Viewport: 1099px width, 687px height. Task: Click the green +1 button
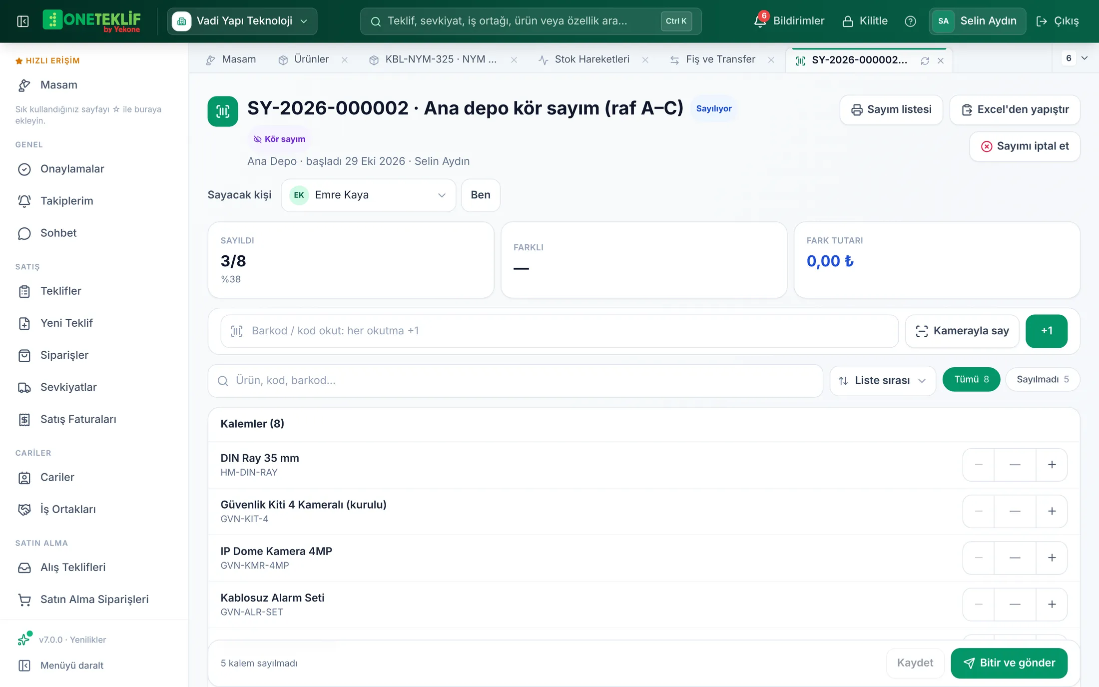click(1047, 331)
